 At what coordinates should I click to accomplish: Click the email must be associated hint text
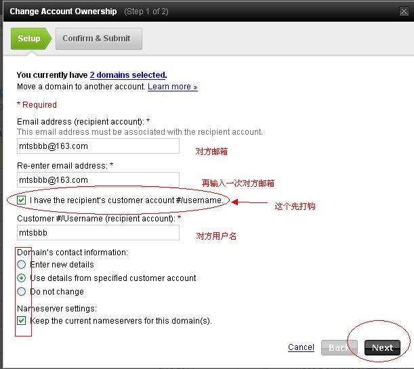(140, 131)
